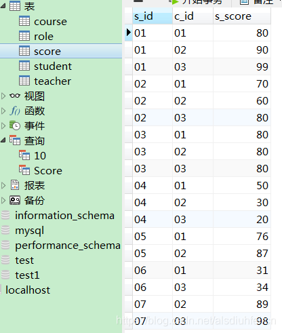The height and width of the screenshot is (333, 282).
Task: Open the saved query named Score
Action: [48, 171]
